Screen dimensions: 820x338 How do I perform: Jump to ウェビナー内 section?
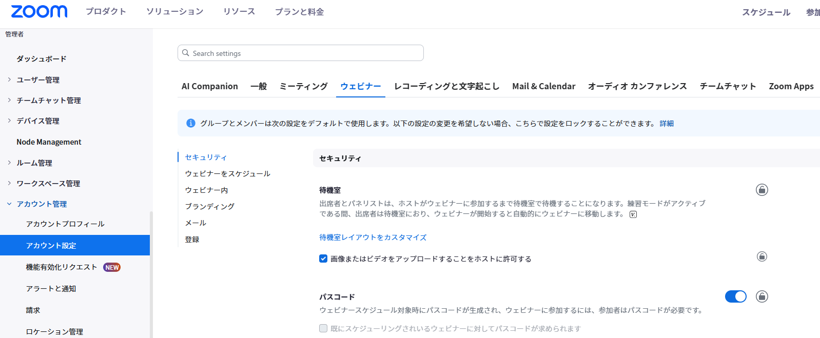click(x=206, y=190)
